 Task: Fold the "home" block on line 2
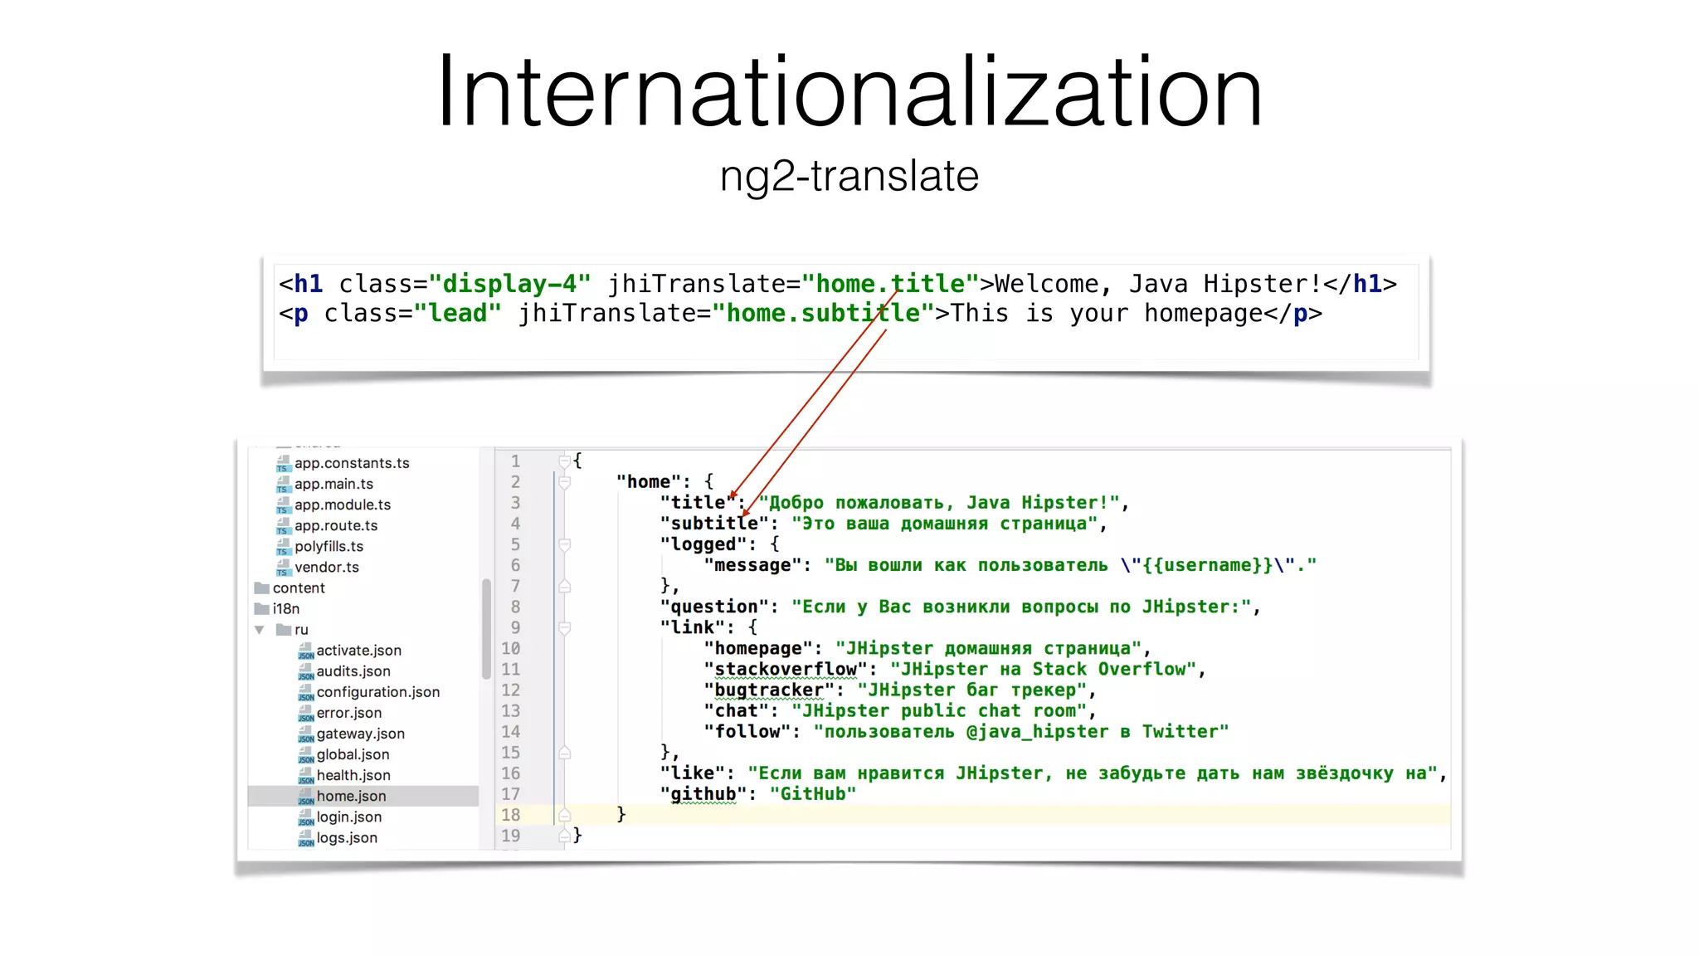click(564, 482)
